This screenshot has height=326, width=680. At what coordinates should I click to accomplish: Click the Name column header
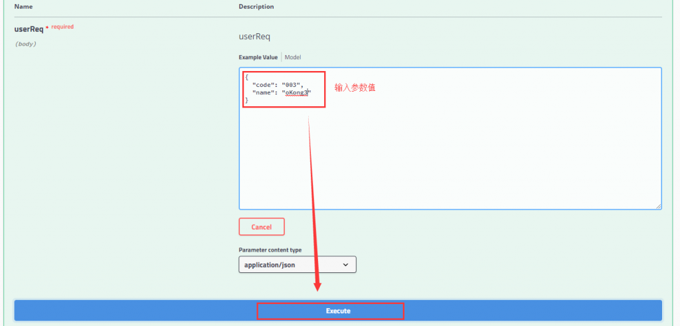(x=23, y=7)
